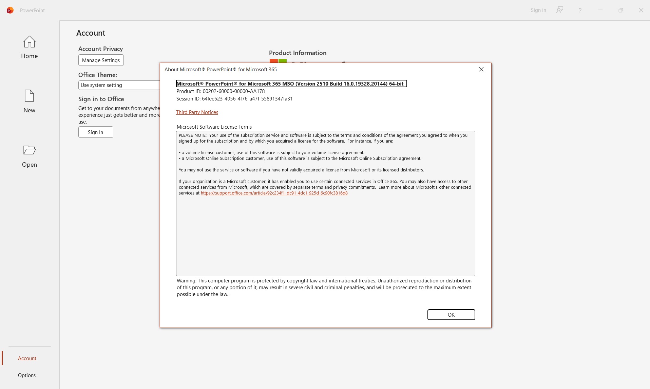
Task: Select the Account tab in sidebar
Action: point(27,358)
